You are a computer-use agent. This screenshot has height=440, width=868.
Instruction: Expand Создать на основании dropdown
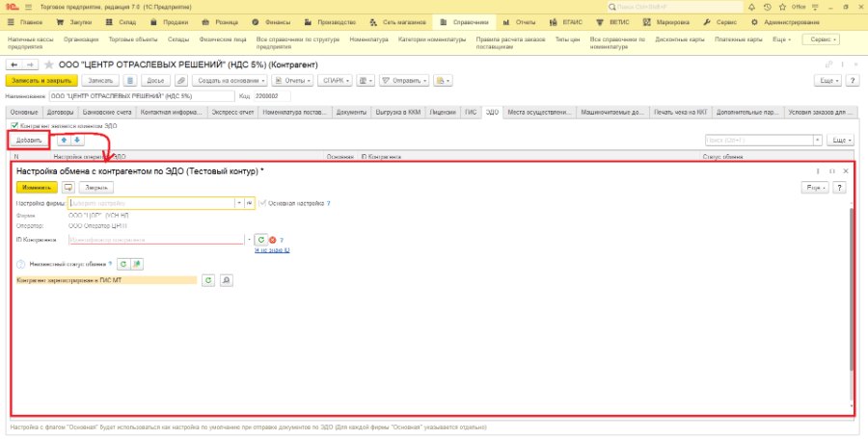pyautogui.click(x=230, y=81)
